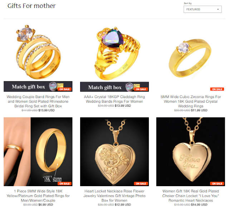
Task: Open the rose flower heart locket image
Action: click(x=114, y=151)
